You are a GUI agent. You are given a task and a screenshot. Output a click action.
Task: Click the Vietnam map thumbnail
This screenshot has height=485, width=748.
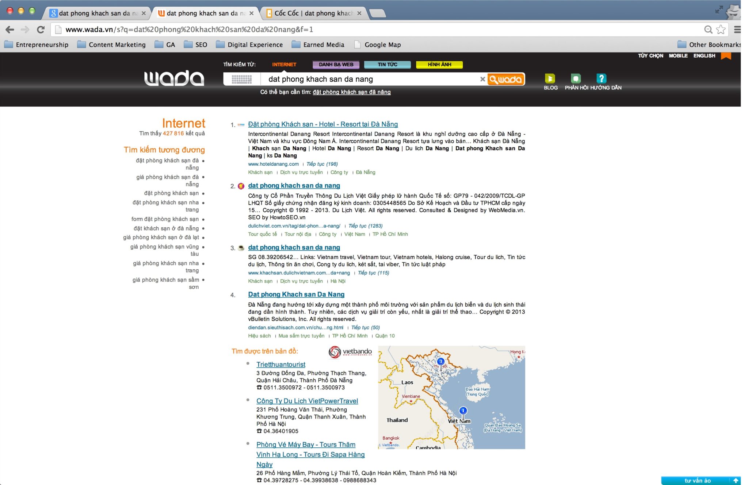pyautogui.click(x=451, y=397)
